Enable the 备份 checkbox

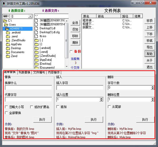(71, 52)
